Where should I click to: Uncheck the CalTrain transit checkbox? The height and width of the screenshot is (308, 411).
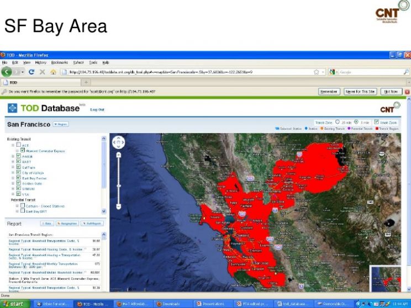point(19,167)
